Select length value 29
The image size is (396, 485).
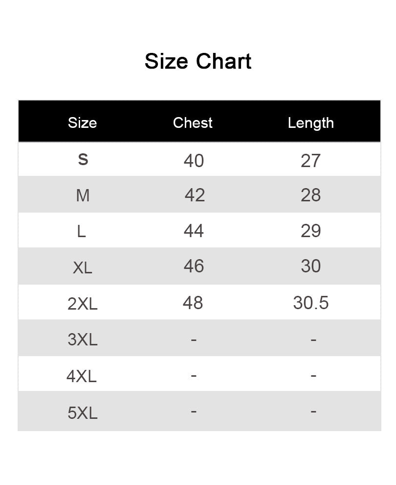(311, 231)
